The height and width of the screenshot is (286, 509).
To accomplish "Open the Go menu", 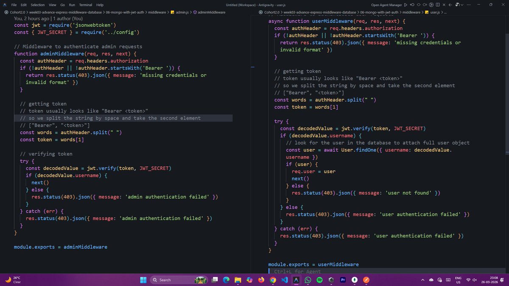I will point(63,5).
